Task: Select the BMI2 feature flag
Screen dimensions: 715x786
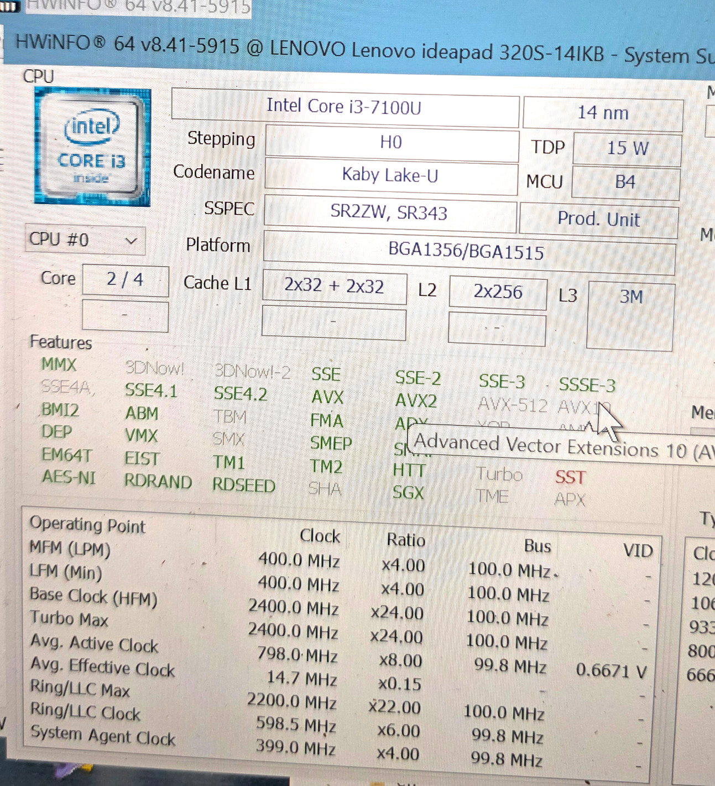Action: [x=60, y=410]
